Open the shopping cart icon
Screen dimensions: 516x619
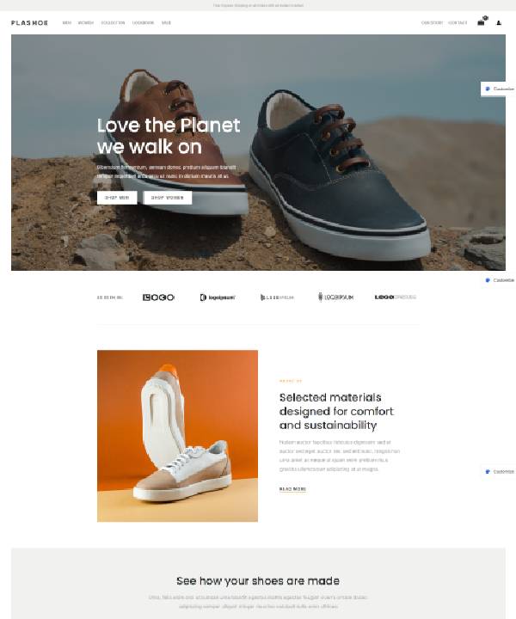coord(482,22)
